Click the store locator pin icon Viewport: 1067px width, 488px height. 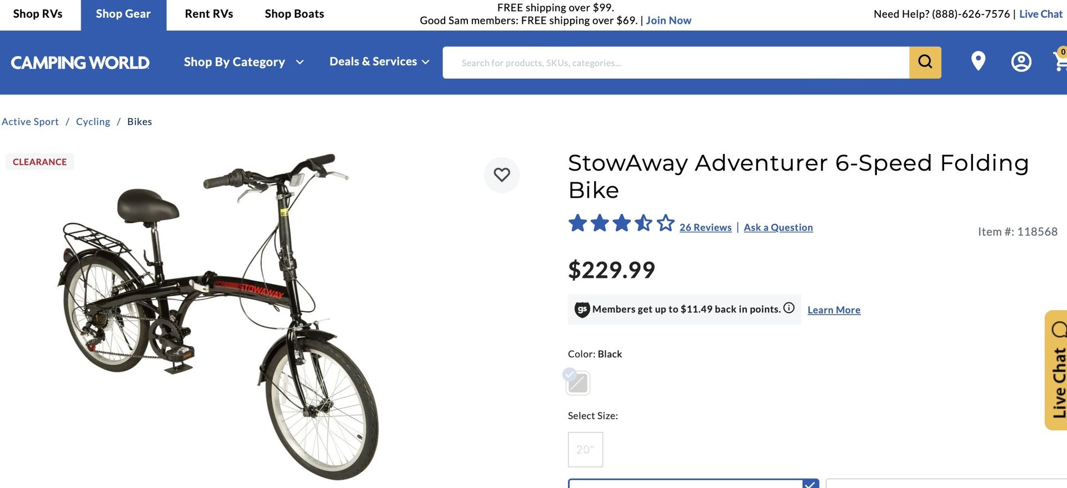[978, 62]
